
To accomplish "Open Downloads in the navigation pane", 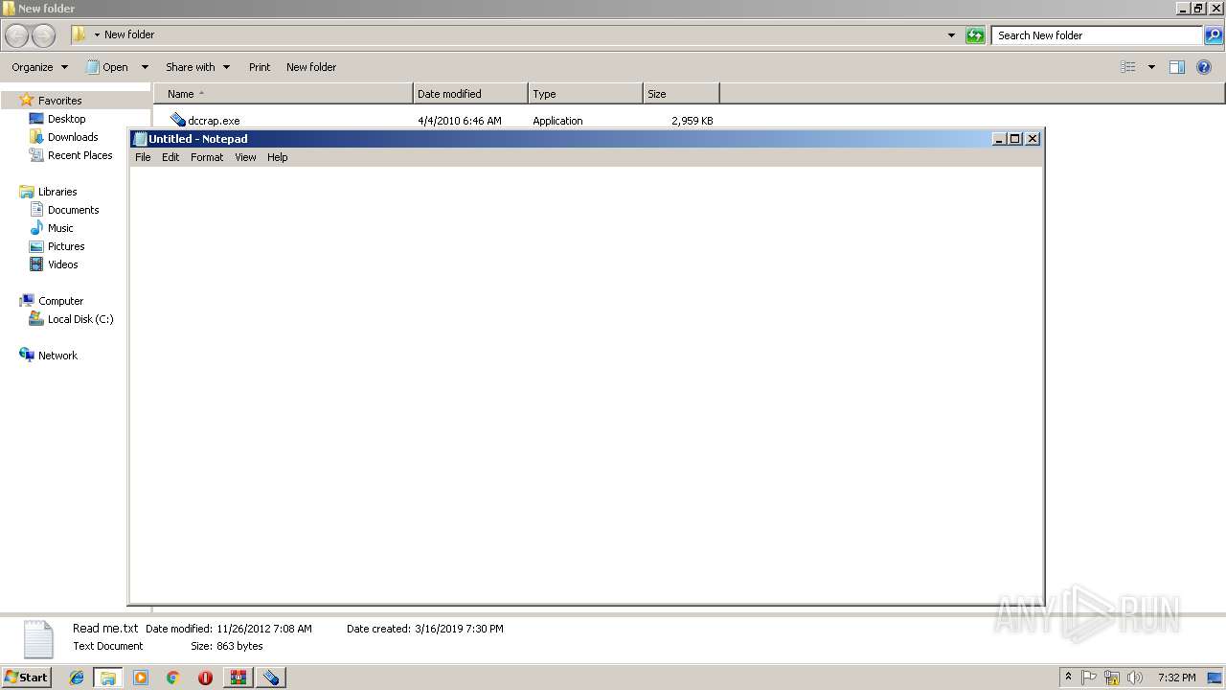I will pos(73,137).
